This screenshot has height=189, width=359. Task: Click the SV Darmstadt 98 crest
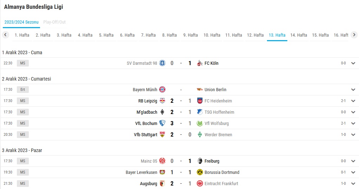[x=162, y=63]
